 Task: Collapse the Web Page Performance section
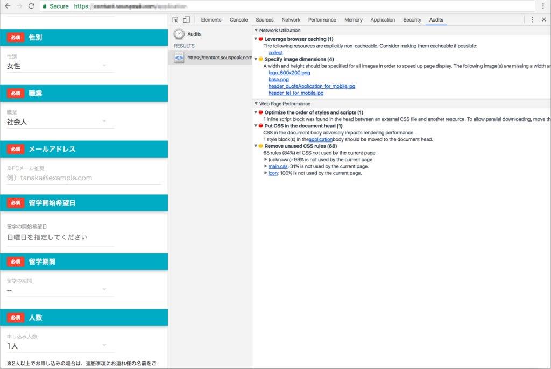tap(256, 104)
